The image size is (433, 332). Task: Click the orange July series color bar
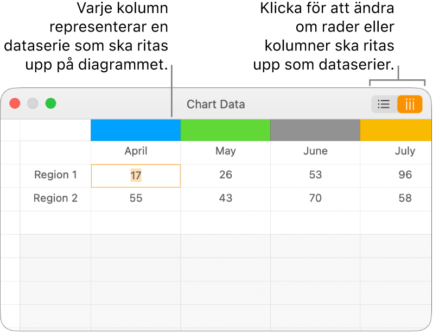pos(396,130)
